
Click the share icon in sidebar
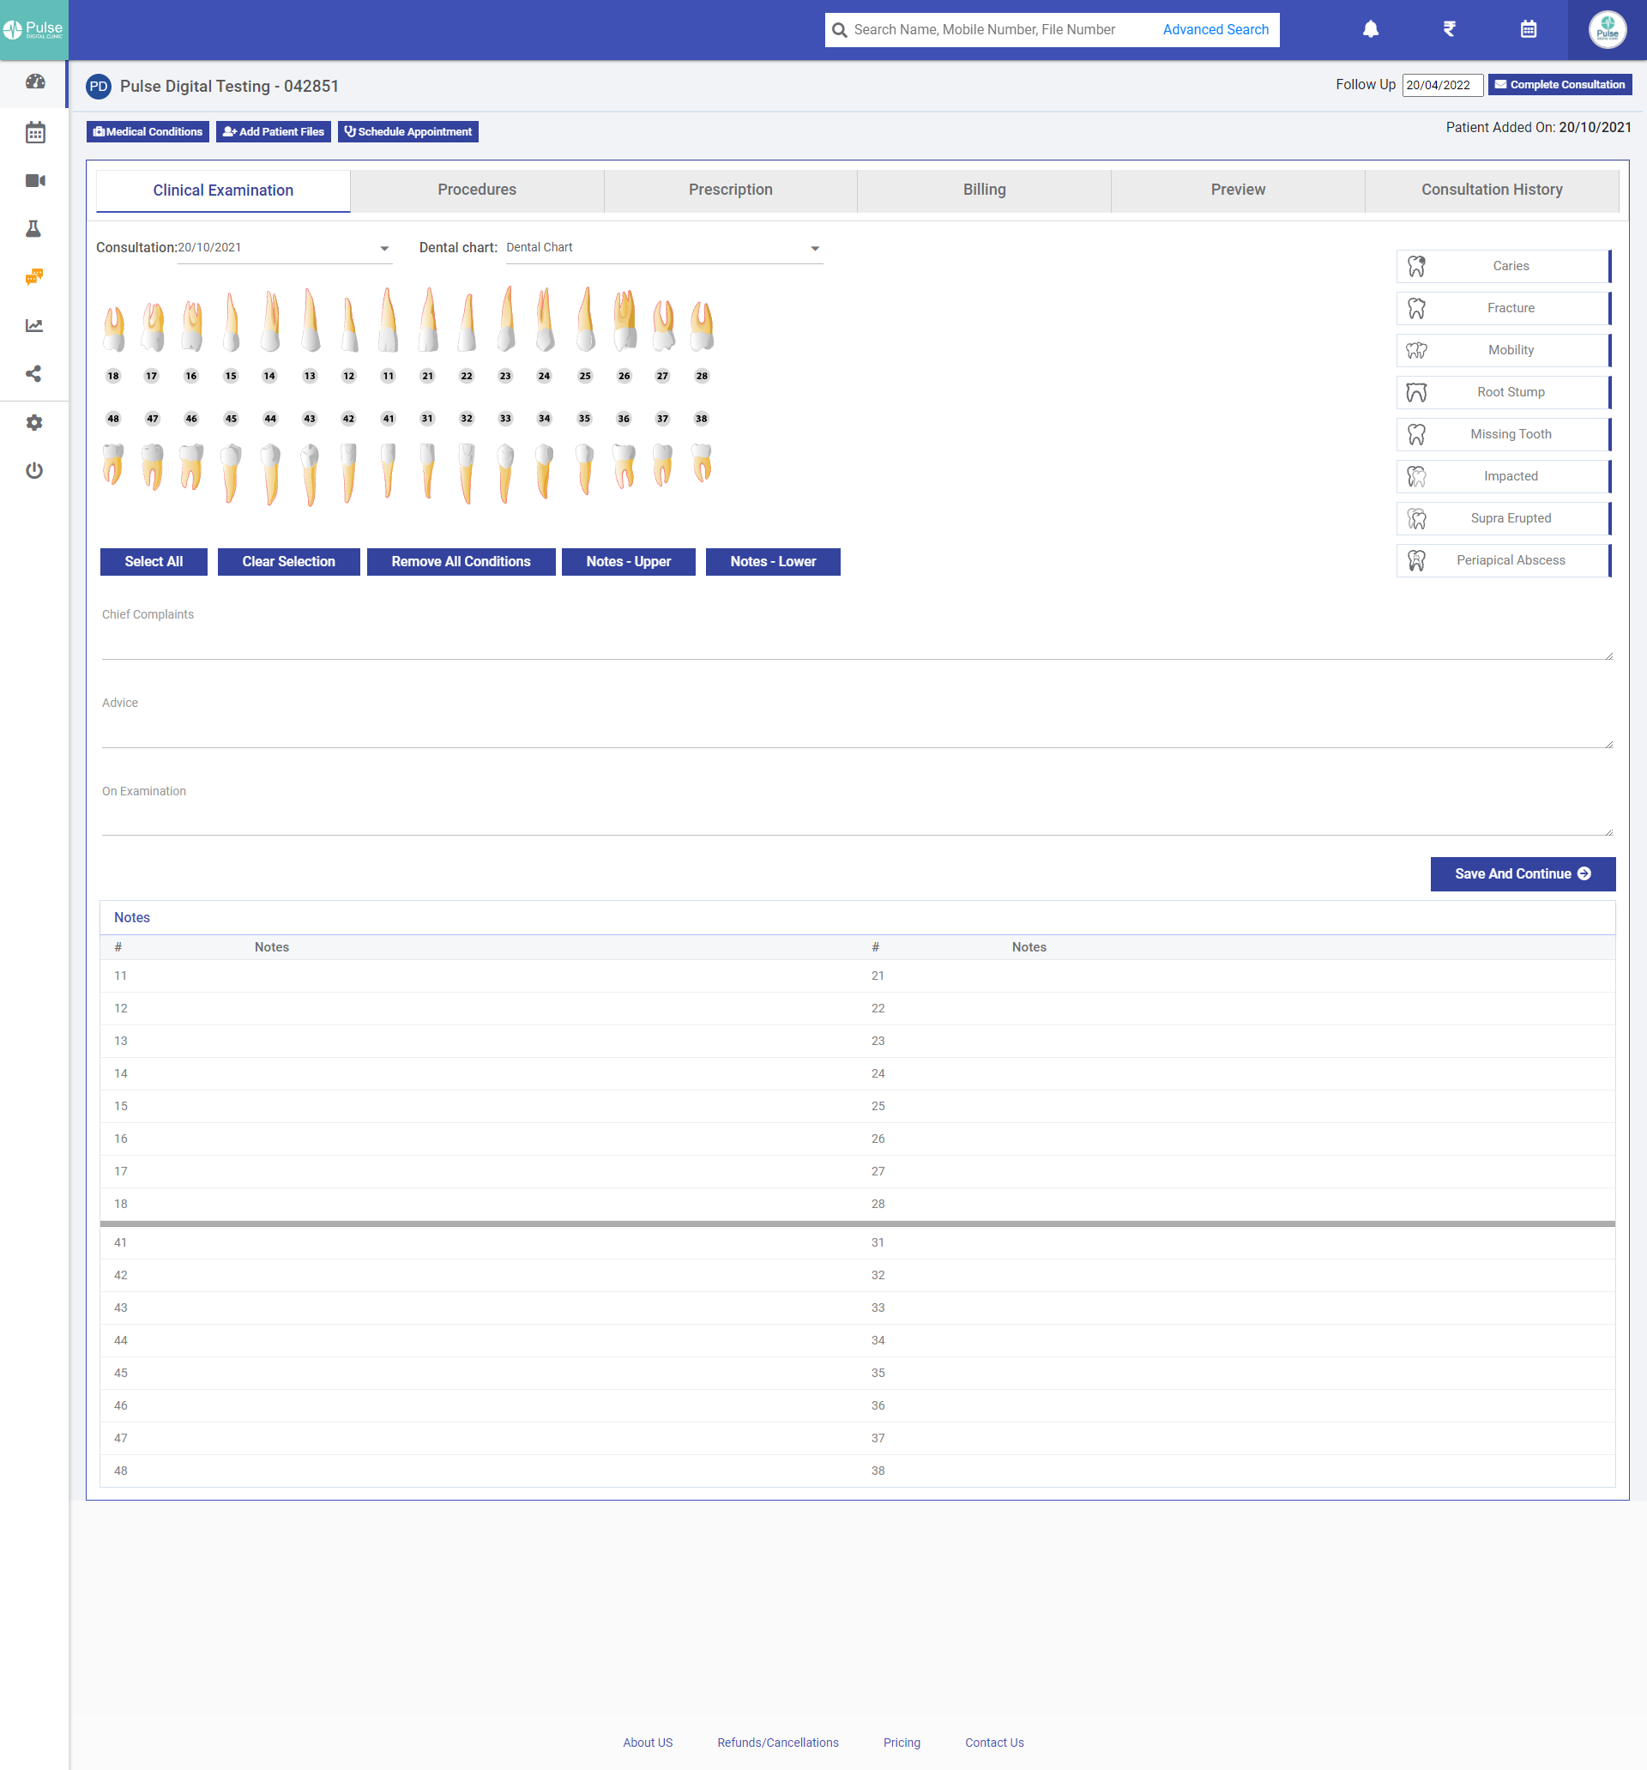pyautogui.click(x=33, y=374)
